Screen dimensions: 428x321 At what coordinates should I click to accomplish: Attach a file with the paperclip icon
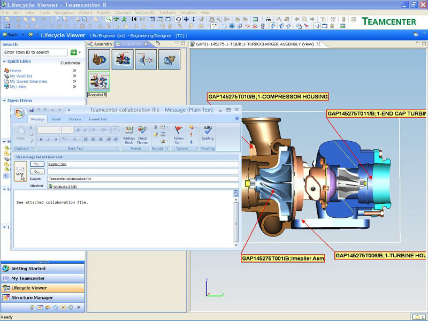click(156, 127)
